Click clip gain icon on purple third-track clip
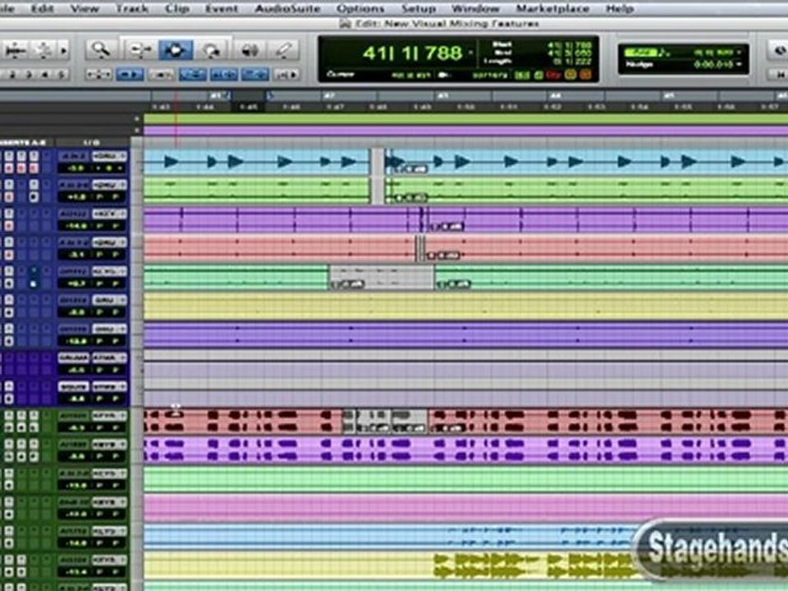788x591 pixels. tap(446, 227)
